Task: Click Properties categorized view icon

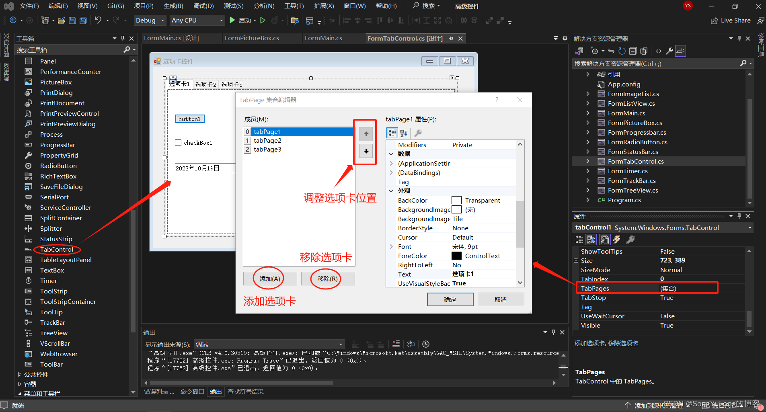Action: click(579, 240)
